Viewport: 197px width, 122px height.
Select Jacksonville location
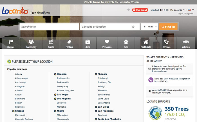[x=63, y=82]
